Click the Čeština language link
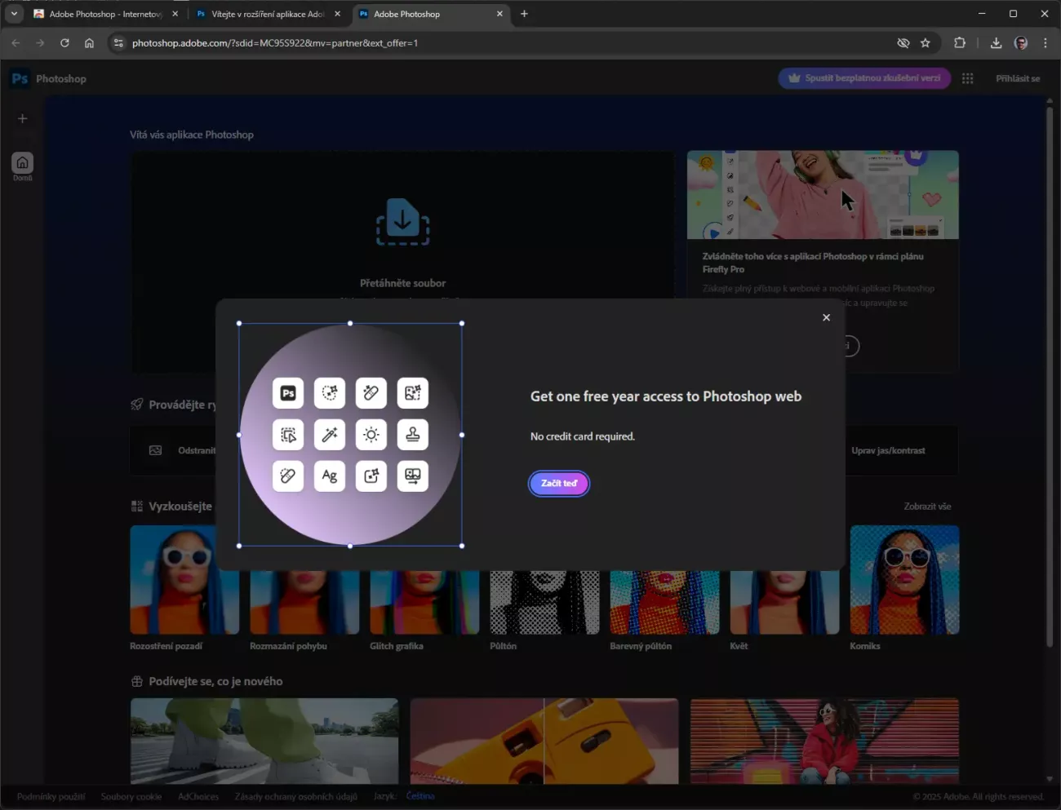Viewport: 1061px width, 810px height. pyautogui.click(x=420, y=796)
